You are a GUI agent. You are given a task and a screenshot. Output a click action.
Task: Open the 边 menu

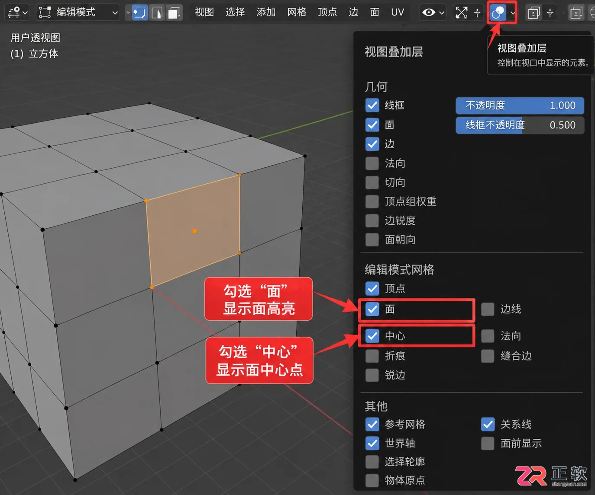point(353,12)
